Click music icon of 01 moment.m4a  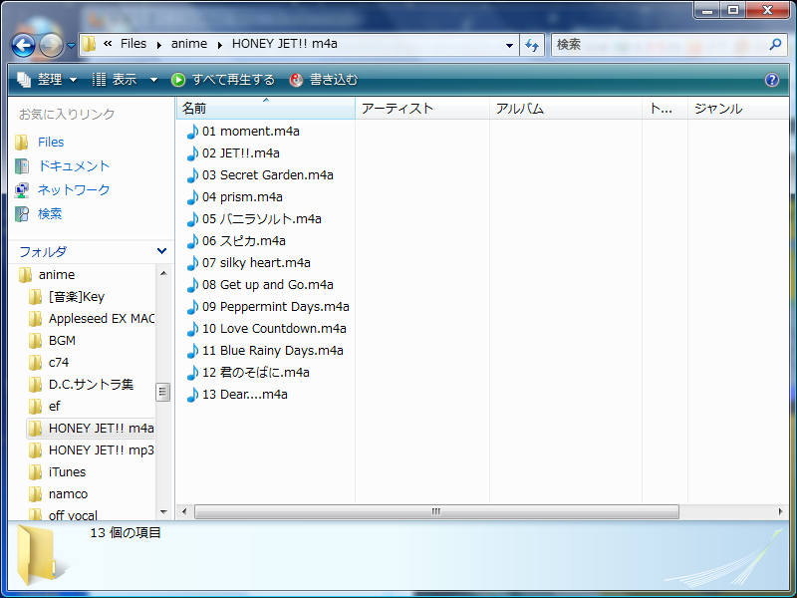tap(192, 132)
